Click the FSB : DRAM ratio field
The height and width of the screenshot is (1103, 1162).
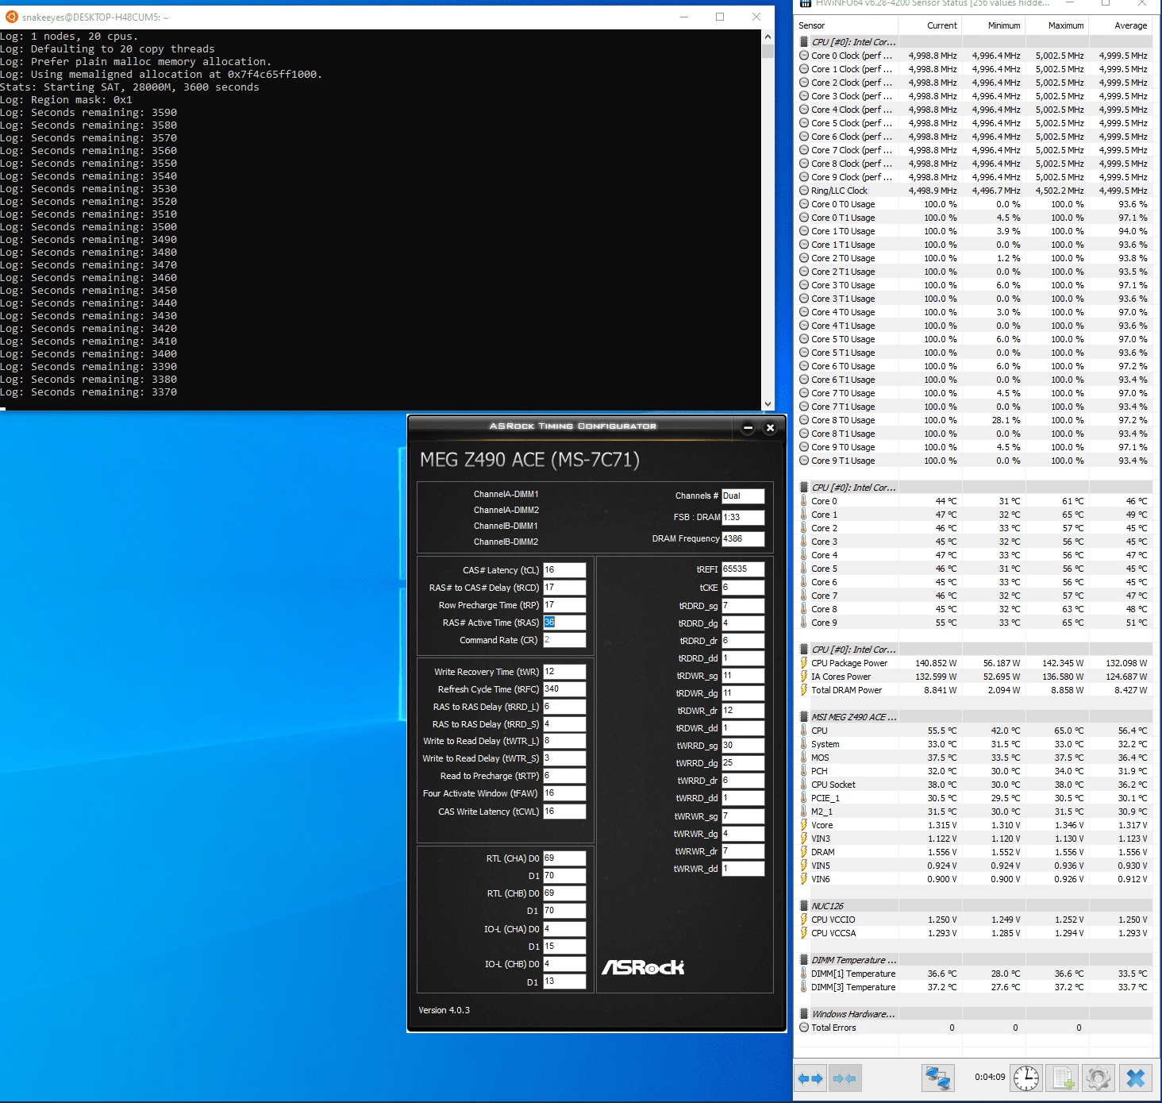tap(743, 518)
